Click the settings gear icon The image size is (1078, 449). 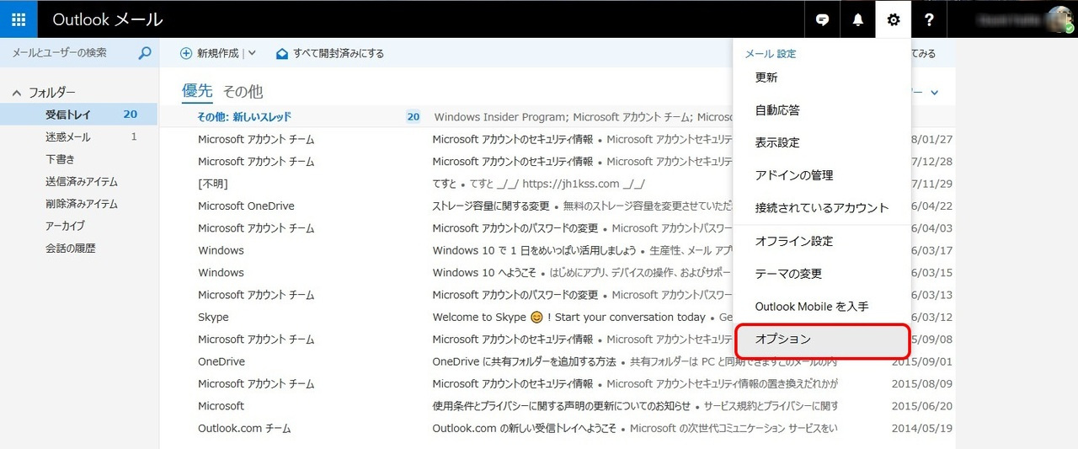pos(894,19)
